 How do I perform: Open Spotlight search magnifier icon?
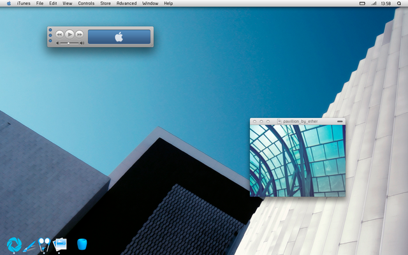click(399, 3)
